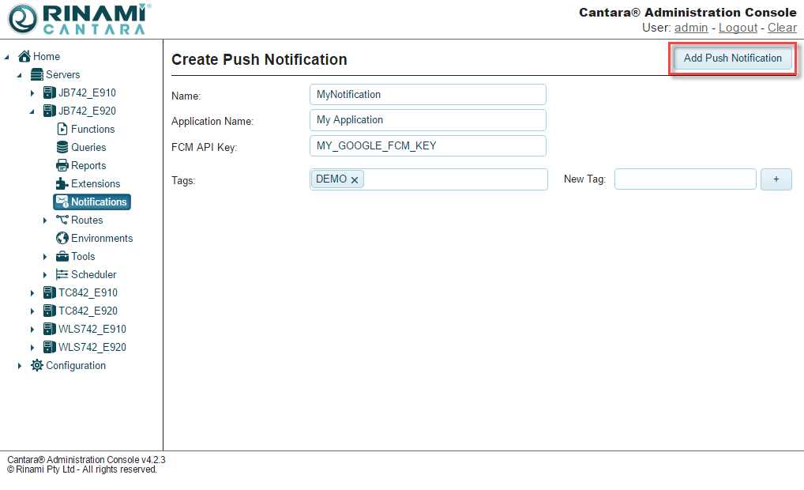Expand the Routes tree node

click(45, 220)
